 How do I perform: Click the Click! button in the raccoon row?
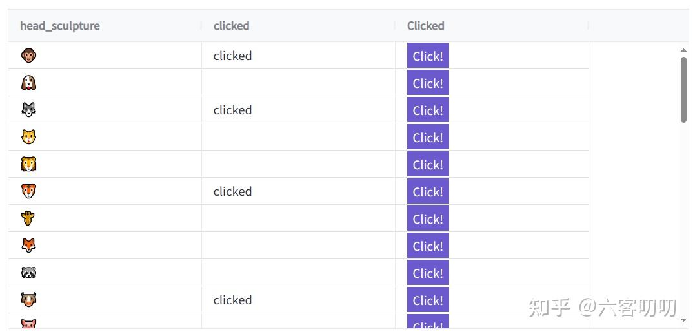coord(428,272)
